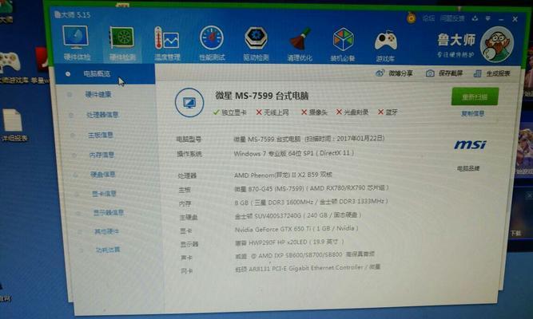This screenshot has width=533, height=319.
Task: Select 处理器信息 in sidebar
Action: [102, 115]
